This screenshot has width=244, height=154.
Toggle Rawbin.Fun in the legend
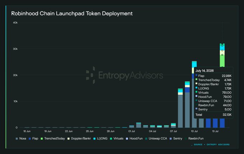(x=194, y=139)
